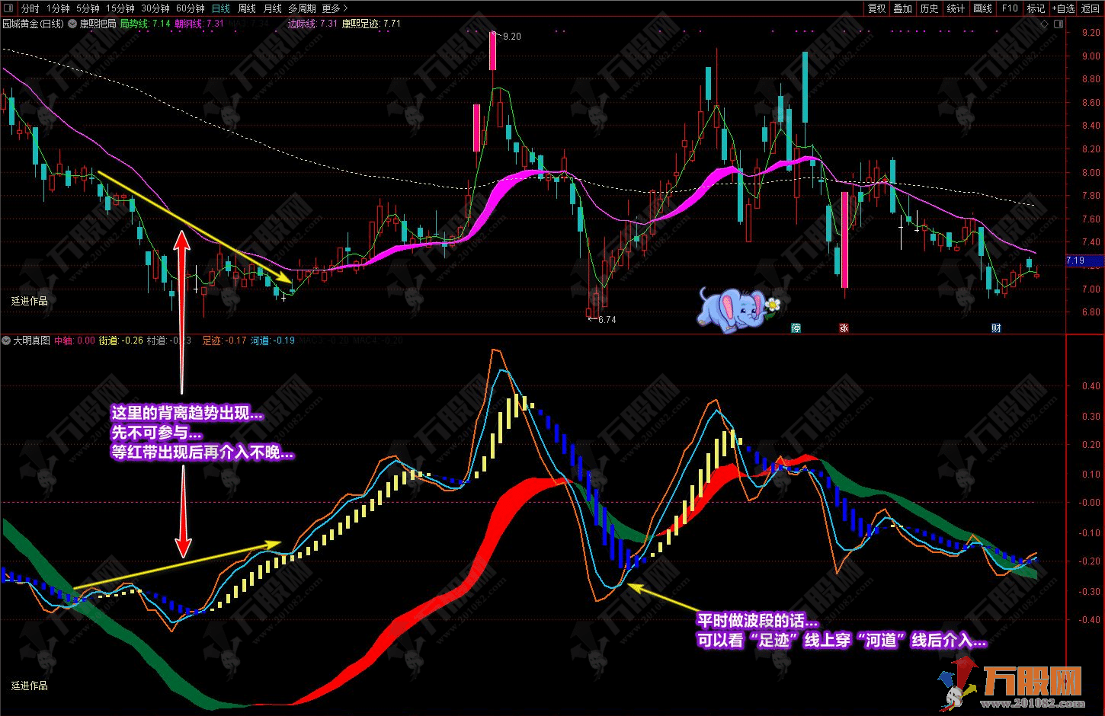
Task: Switch to the 分时 intraday view
Action: [30, 8]
